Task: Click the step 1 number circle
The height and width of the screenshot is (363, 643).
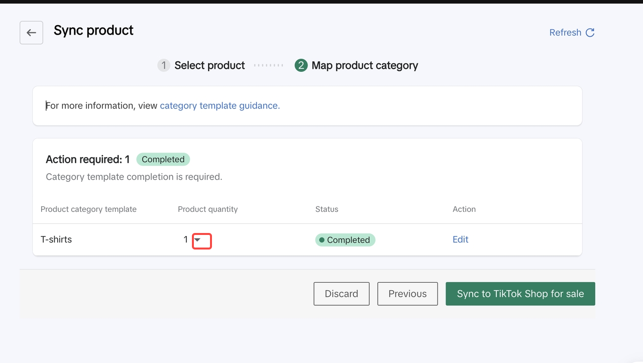Action: tap(164, 66)
